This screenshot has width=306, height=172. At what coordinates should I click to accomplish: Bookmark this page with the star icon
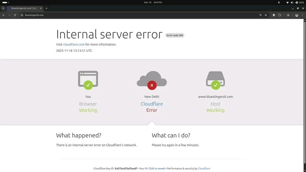tap(265, 15)
